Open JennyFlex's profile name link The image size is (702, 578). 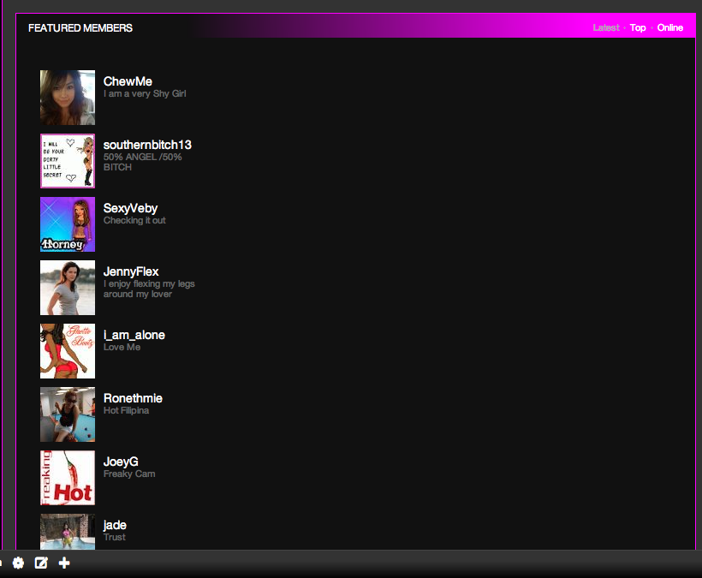(x=131, y=271)
